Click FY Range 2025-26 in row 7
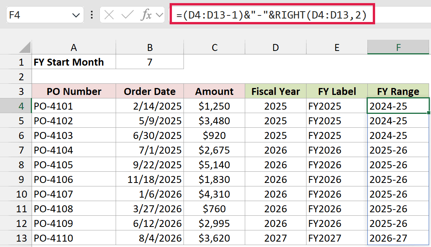Viewport: 431px width, 247px height. [398, 150]
